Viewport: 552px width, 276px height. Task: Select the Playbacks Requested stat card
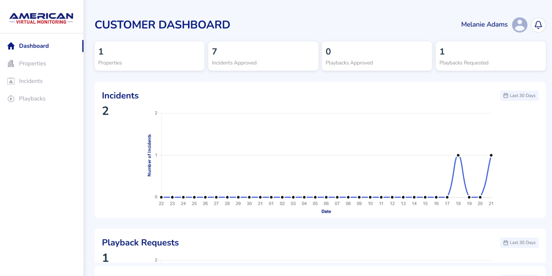tap(490, 56)
